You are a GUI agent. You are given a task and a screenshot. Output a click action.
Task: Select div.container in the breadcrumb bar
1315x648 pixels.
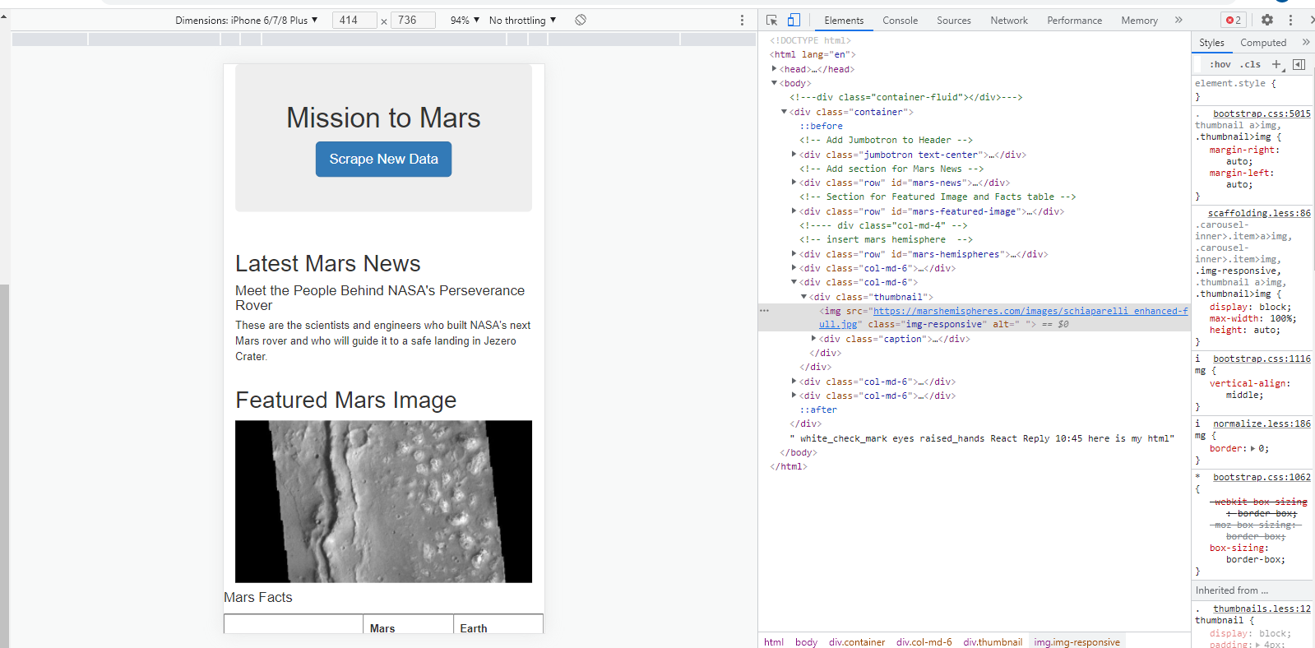857,642
